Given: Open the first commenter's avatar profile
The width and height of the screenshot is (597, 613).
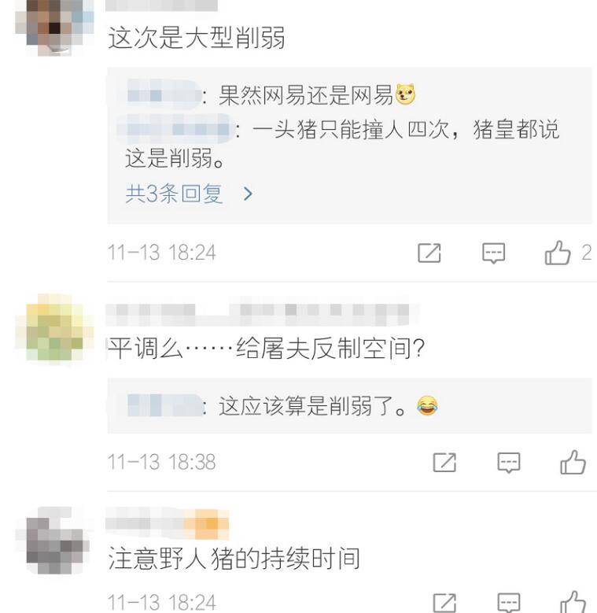Looking at the screenshot, I should point(54,28).
